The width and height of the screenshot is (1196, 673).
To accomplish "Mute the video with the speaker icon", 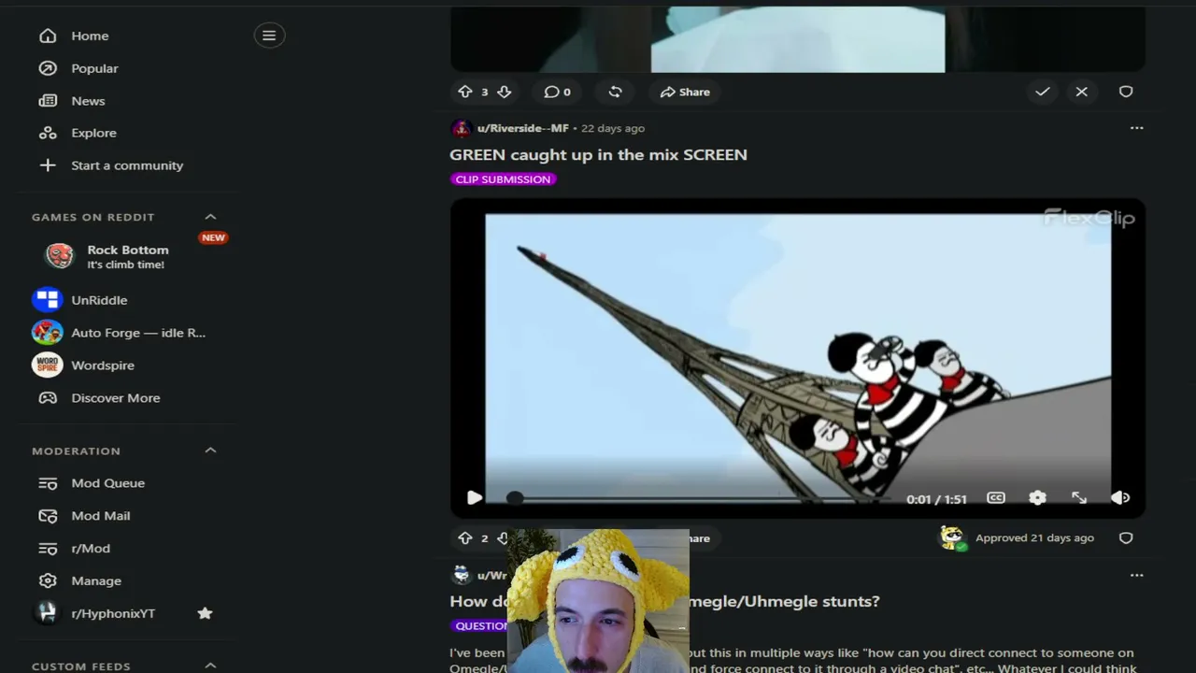I will click(1120, 498).
